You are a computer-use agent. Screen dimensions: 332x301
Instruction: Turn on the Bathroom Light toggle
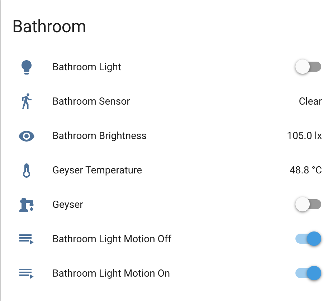point(308,67)
